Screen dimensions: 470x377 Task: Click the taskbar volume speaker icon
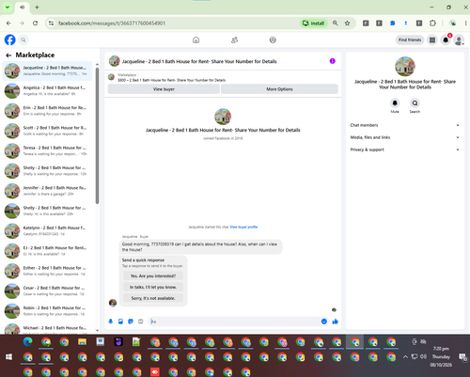point(423,356)
